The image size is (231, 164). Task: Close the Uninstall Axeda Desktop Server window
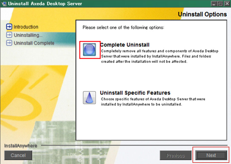[x=227, y=4]
